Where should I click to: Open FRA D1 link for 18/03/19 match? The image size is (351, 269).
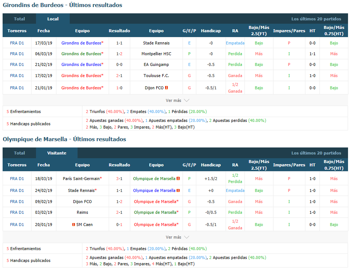[x=17, y=179]
